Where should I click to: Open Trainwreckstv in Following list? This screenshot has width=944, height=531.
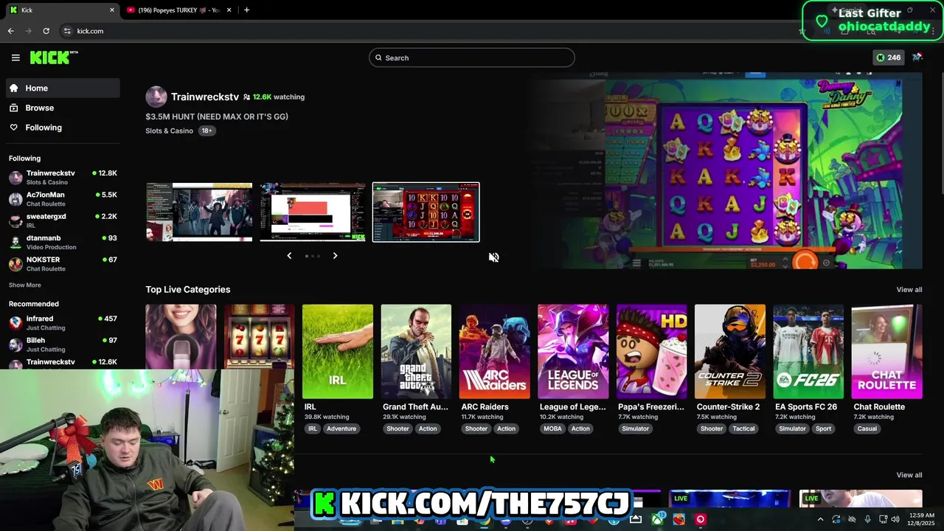[x=63, y=177]
